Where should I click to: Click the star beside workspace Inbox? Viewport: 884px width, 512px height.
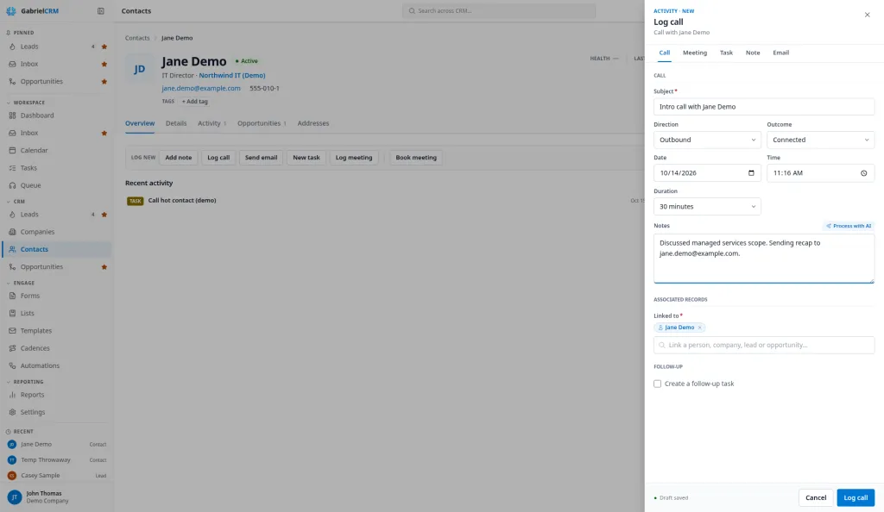click(104, 134)
